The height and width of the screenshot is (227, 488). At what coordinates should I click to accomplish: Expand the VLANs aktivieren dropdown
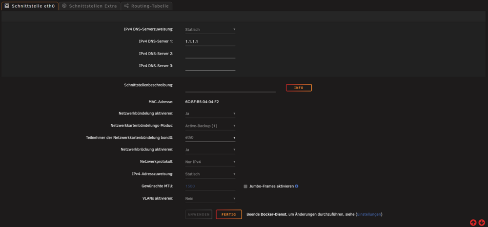pos(210,198)
